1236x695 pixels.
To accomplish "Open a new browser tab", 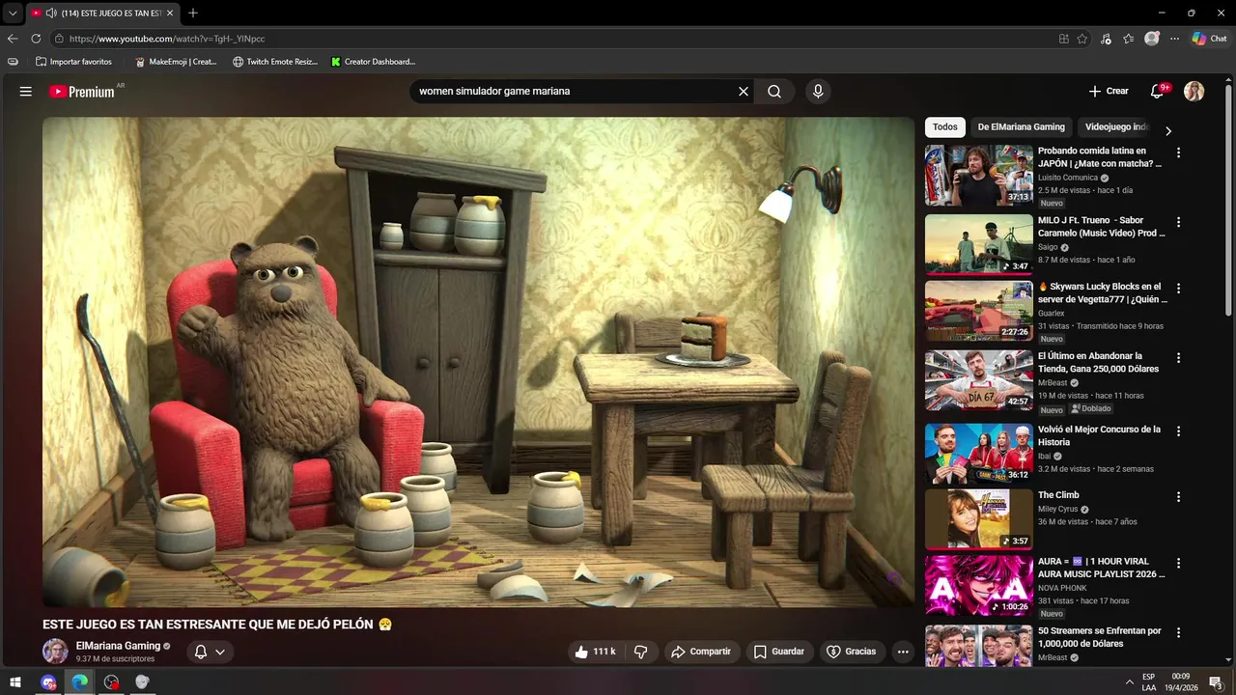I will click(193, 14).
